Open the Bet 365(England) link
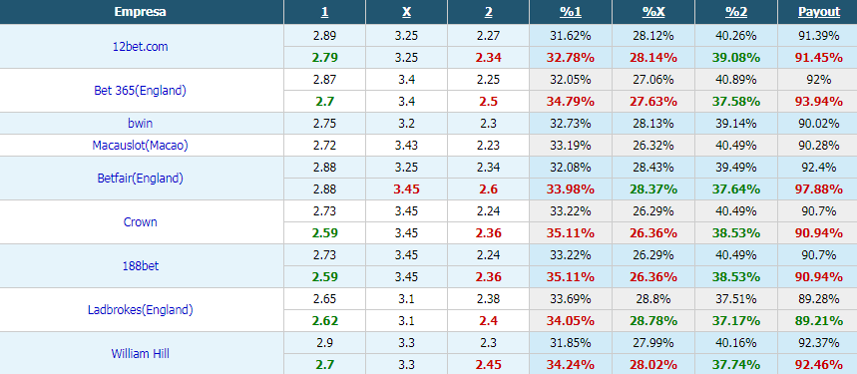The height and width of the screenshot is (374, 857). coord(140,91)
